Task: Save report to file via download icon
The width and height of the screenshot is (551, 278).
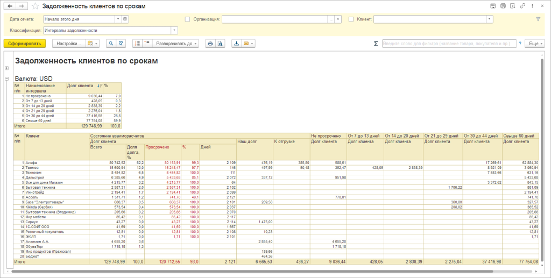Action: [237, 44]
